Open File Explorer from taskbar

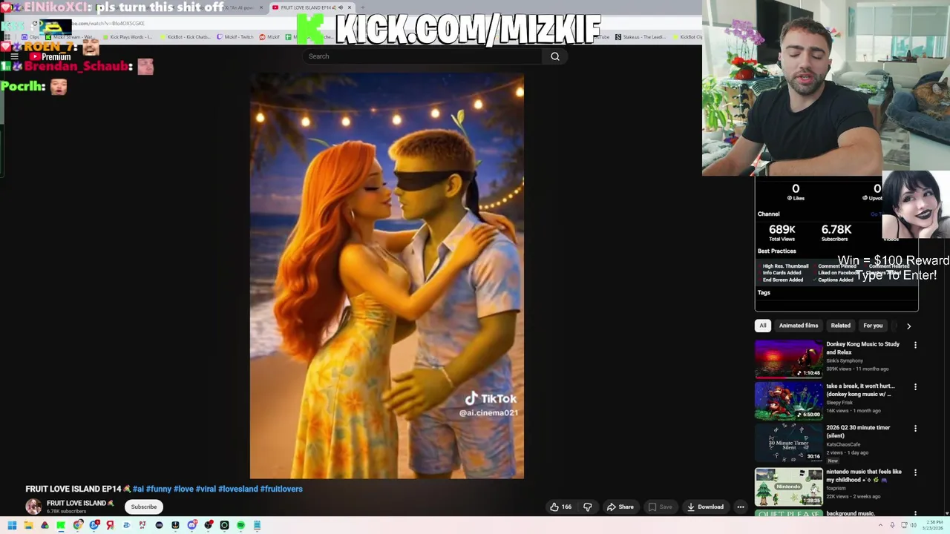pos(28,525)
